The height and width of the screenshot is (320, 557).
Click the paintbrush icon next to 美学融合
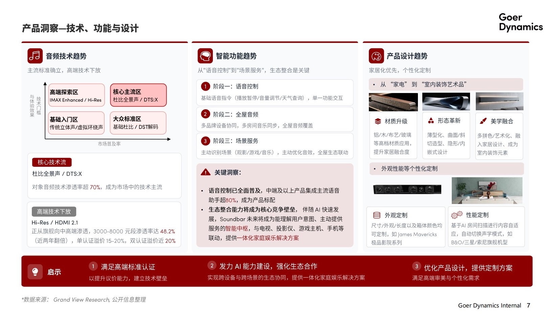coord(483,121)
